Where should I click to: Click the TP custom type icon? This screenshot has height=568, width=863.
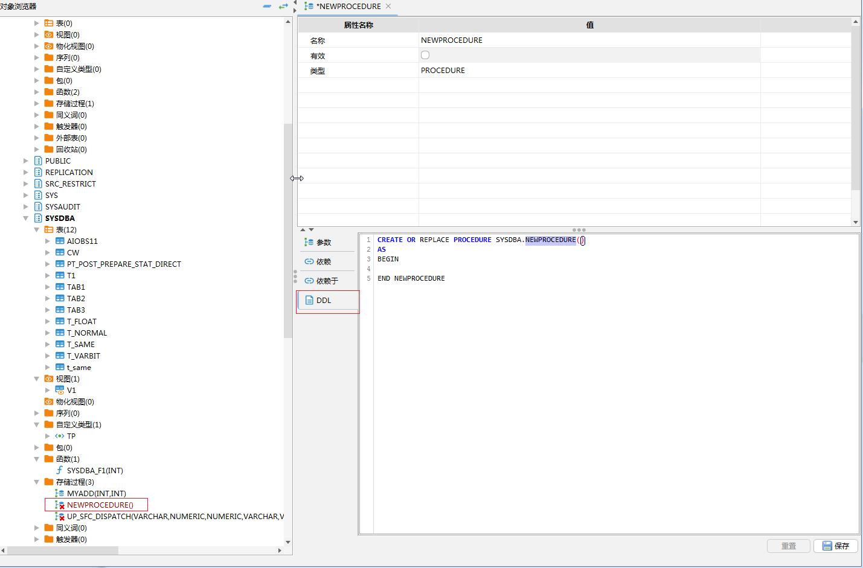60,436
